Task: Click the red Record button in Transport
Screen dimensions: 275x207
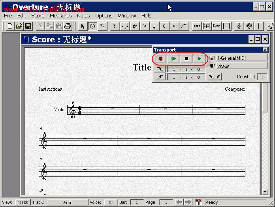Action: pos(160,59)
